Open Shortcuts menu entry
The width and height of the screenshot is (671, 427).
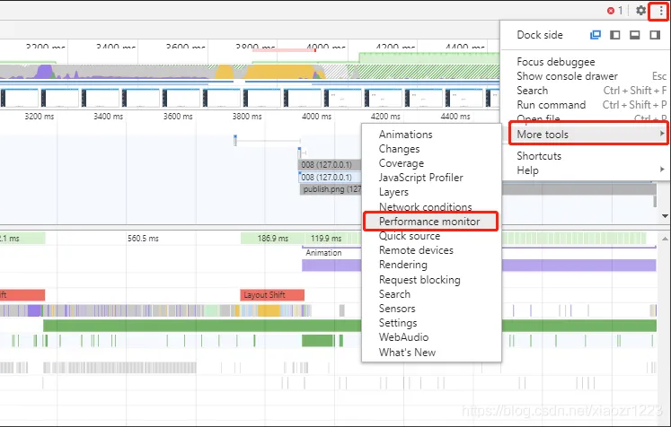click(x=539, y=156)
